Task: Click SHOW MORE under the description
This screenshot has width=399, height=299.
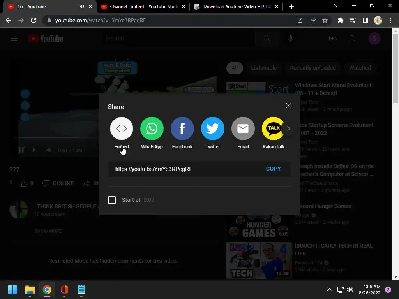Action: pyautogui.click(x=48, y=231)
